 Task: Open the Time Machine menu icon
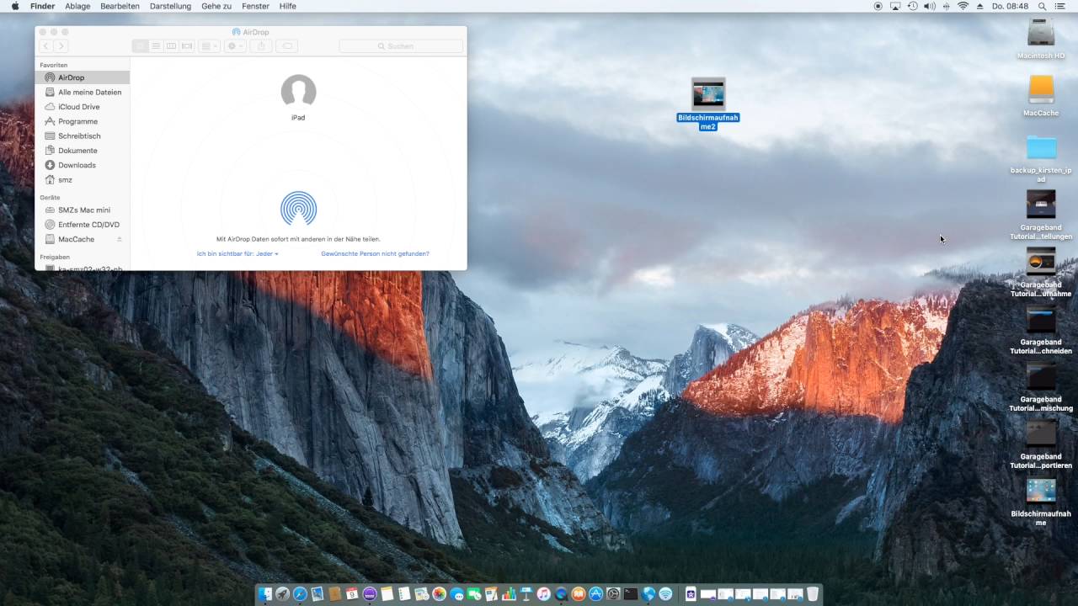913,6
